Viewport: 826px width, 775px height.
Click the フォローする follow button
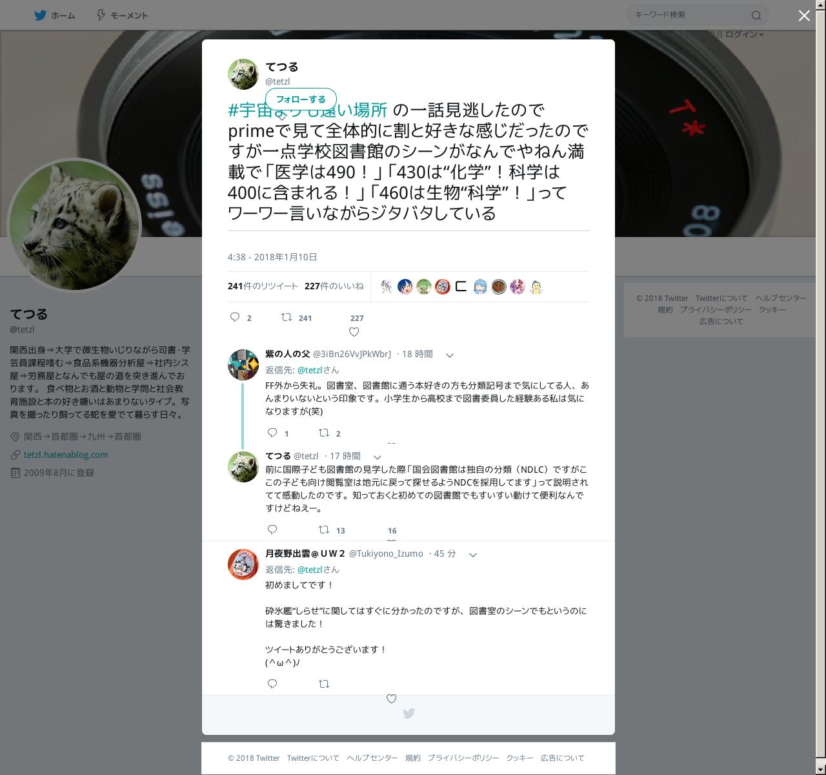301,99
